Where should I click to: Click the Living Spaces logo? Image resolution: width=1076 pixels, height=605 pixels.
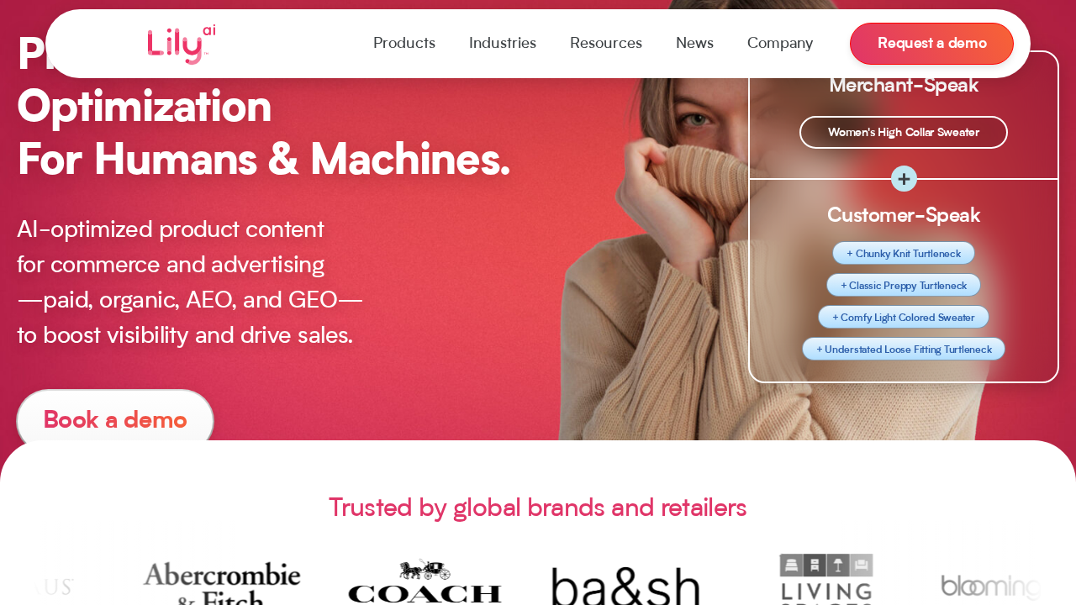pos(826,579)
